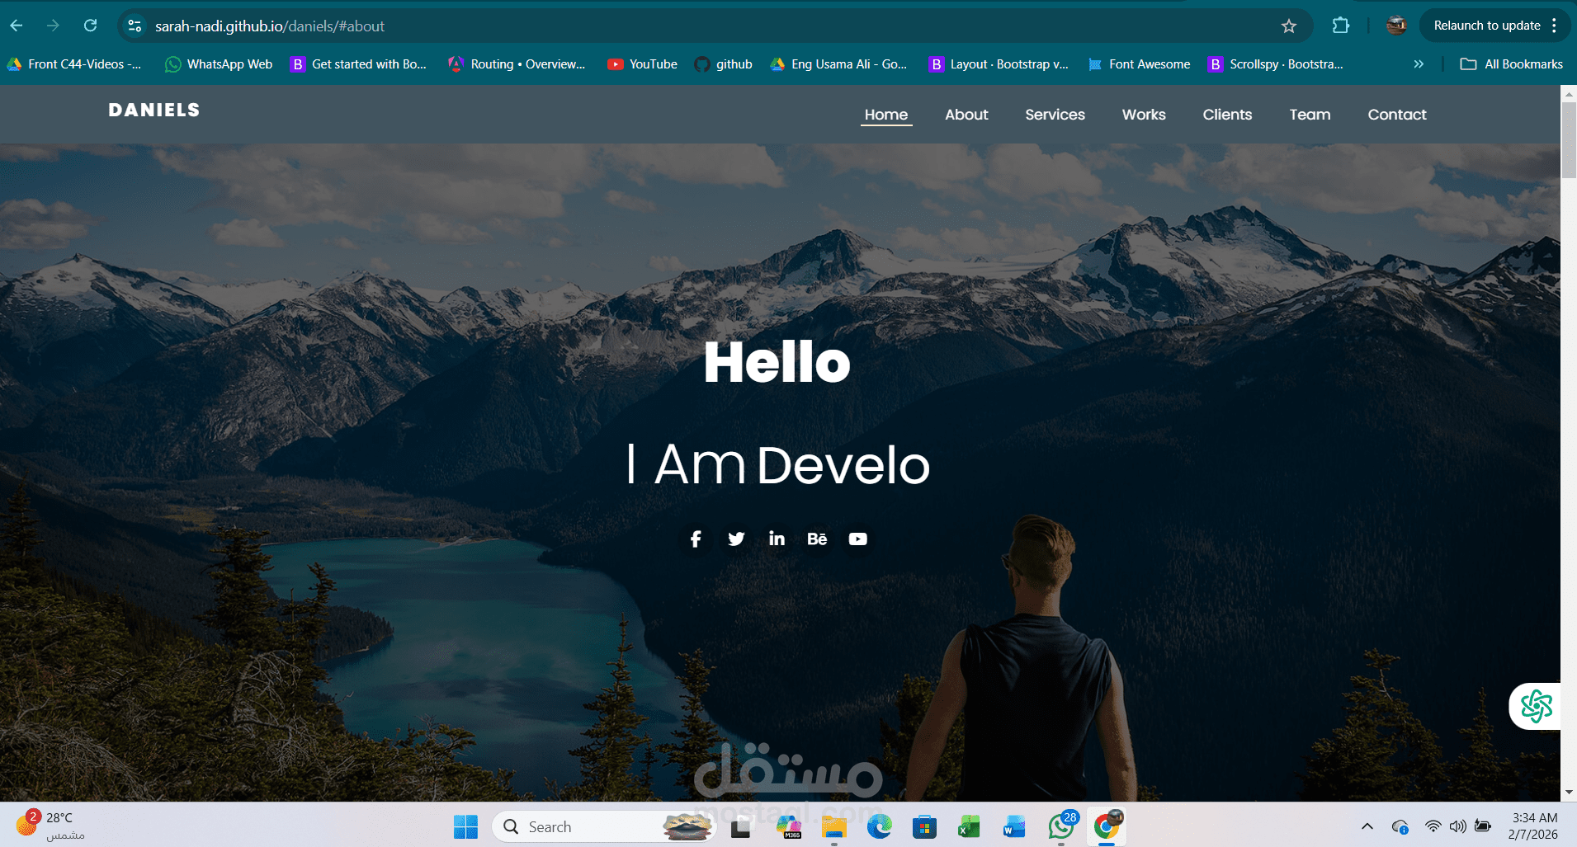Switch to Chrome in the taskbar
Image resolution: width=1577 pixels, height=847 pixels.
1107,826
